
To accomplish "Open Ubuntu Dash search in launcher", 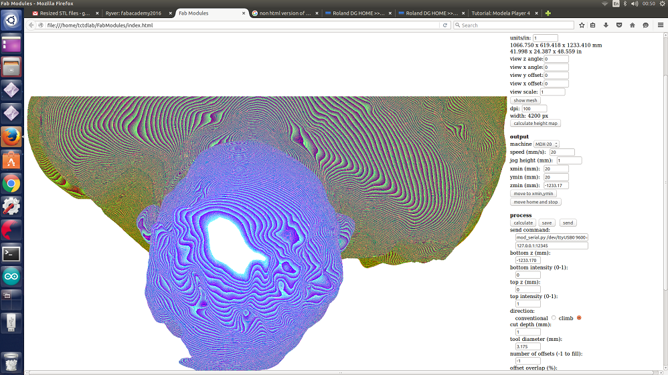I will tap(11, 20).
